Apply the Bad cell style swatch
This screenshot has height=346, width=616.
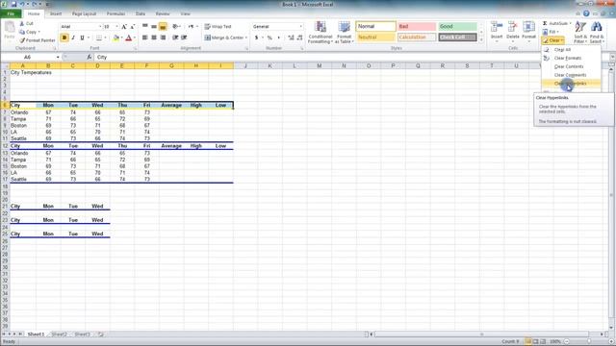(x=417, y=26)
